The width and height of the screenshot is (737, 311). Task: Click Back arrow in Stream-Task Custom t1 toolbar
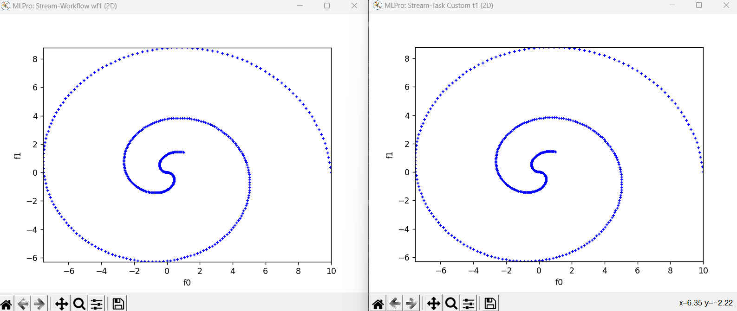[x=395, y=304]
